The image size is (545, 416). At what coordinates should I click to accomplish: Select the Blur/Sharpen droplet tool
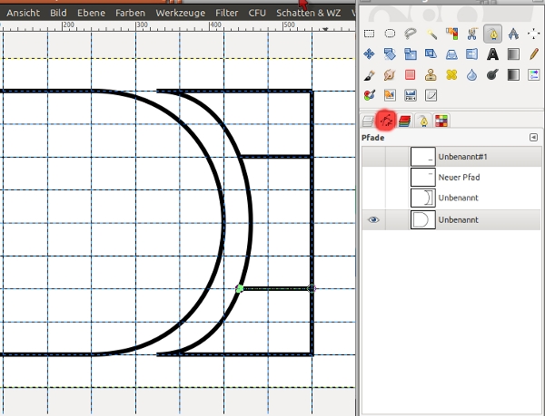click(x=472, y=75)
